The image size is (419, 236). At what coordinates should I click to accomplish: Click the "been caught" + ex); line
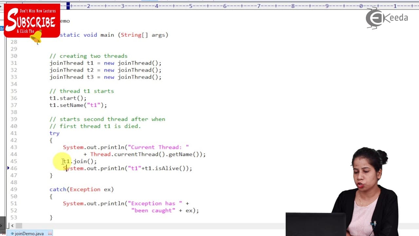[165, 210]
